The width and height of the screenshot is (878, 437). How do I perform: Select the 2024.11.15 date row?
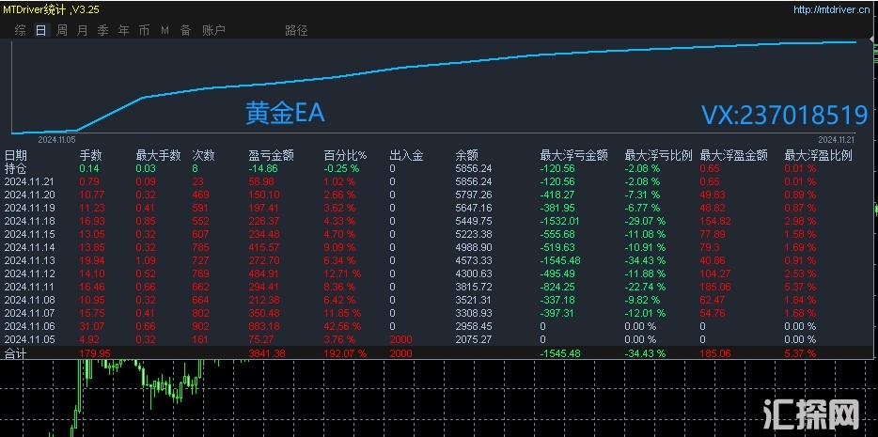click(x=439, y=234)
